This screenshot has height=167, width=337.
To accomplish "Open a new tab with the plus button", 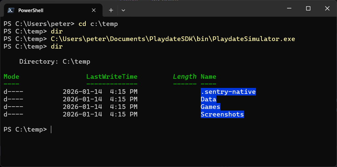I will [111, 10].
